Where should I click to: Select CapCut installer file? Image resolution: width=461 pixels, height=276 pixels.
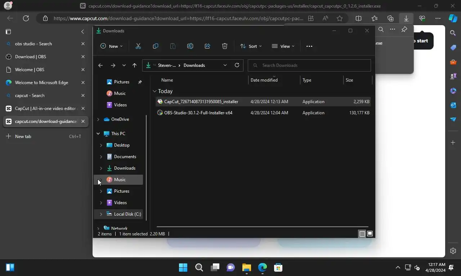point(264,102)
